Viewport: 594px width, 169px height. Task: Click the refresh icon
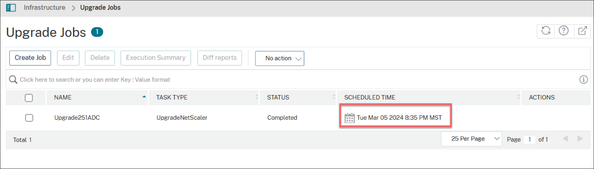[546, 31]
